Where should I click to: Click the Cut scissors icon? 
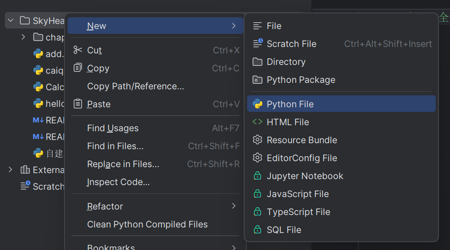(77, 50)
